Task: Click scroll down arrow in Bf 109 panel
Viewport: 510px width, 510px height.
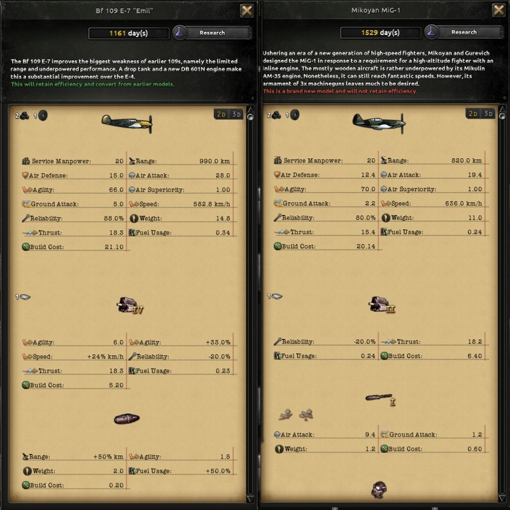Action: 250,499
